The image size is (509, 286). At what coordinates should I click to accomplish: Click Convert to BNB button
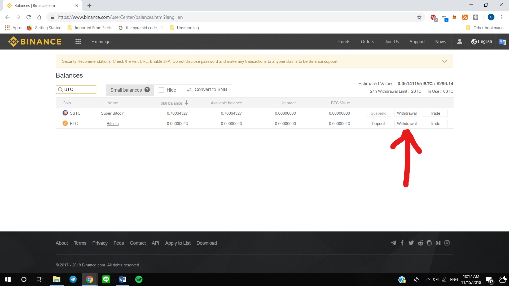click(x=207, y=90)
